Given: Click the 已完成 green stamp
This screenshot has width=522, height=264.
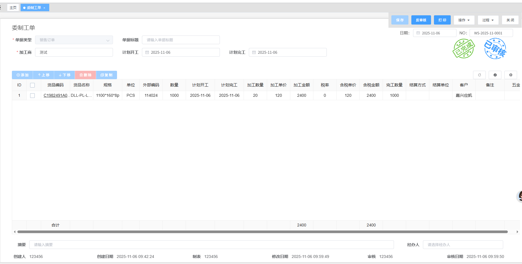Looking at the screenshot, I should pos(463,49).
